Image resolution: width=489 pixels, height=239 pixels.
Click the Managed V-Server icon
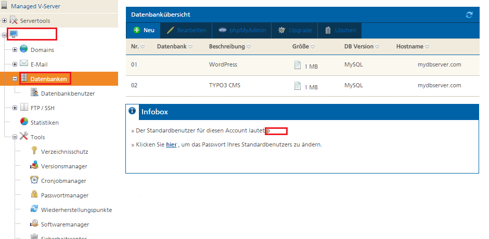click(x=4, y=6)
